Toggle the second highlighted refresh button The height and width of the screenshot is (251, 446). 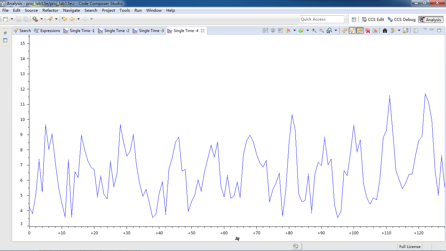pyautogui.click(x=360, y=30)
